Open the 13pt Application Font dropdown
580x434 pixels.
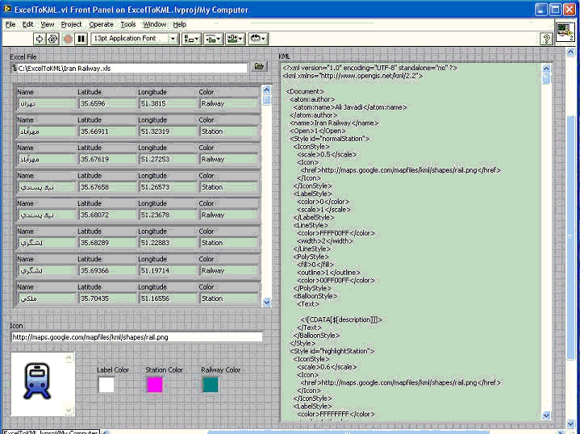134,39
